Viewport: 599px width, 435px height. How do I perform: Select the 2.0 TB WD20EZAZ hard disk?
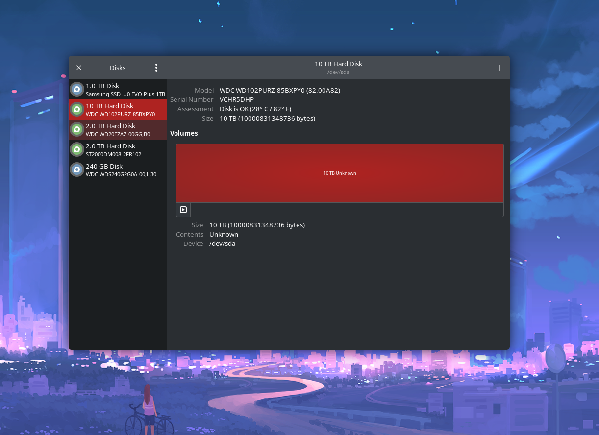pos(118,130)
